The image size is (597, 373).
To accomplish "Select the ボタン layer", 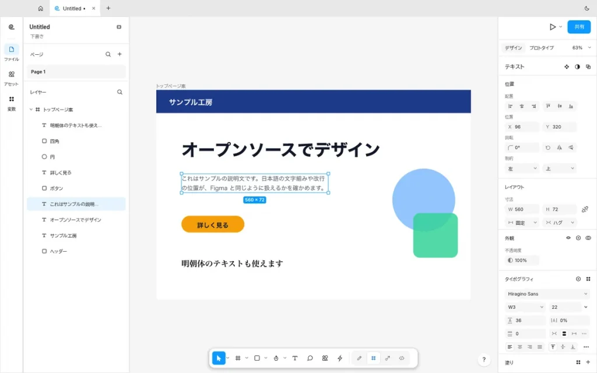I will [x=76, y=188].
